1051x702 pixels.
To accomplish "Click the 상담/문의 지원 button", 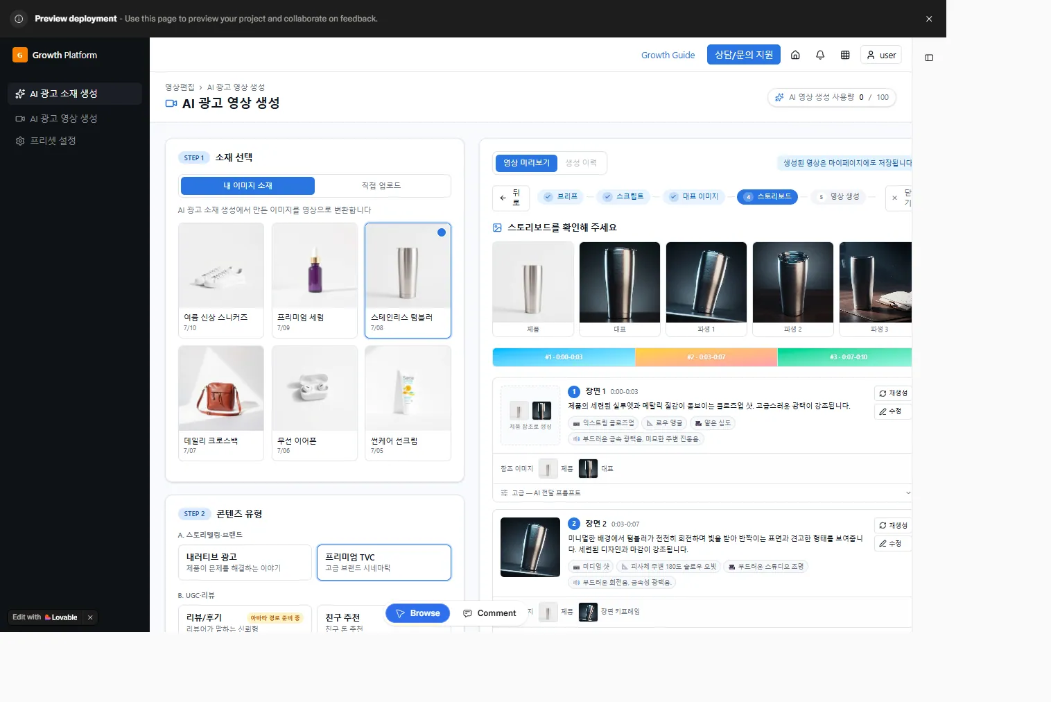I will point(744,55).
